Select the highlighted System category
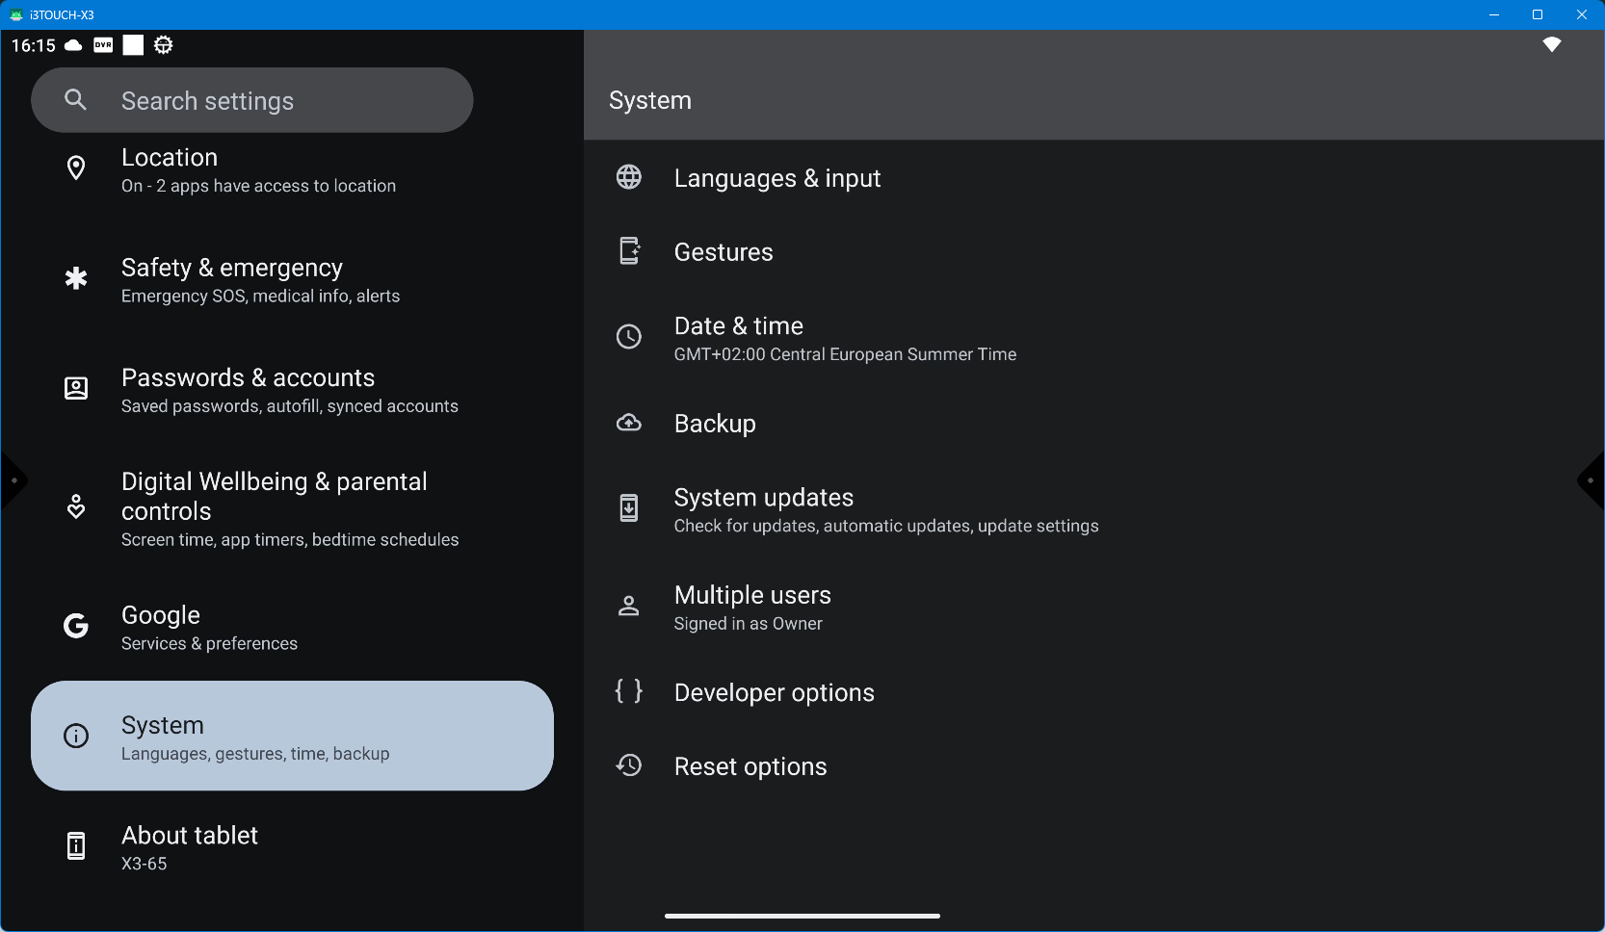1605x932 pixels. 292,737
